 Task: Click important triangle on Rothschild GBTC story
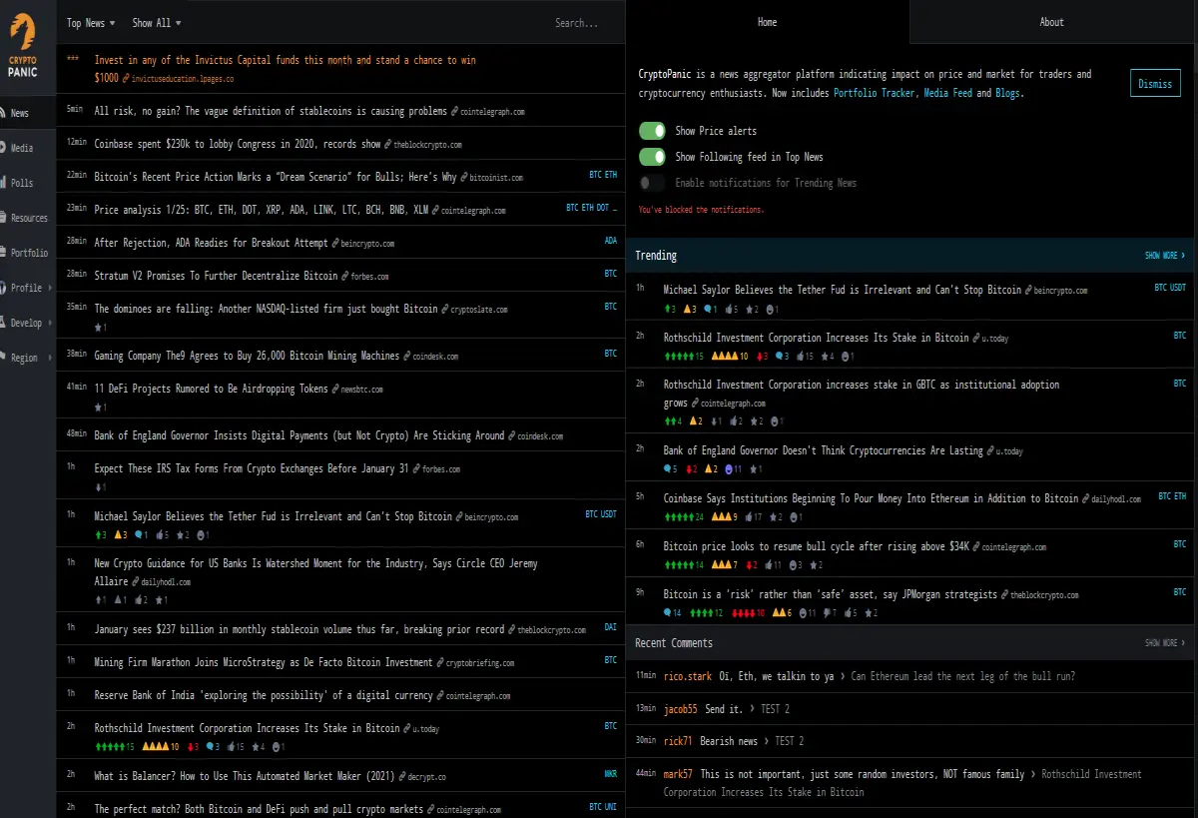tap(693, 421)
